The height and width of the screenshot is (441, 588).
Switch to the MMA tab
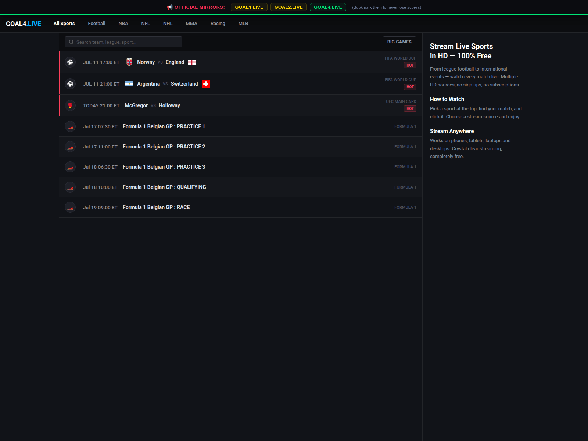tap(191, 23)
